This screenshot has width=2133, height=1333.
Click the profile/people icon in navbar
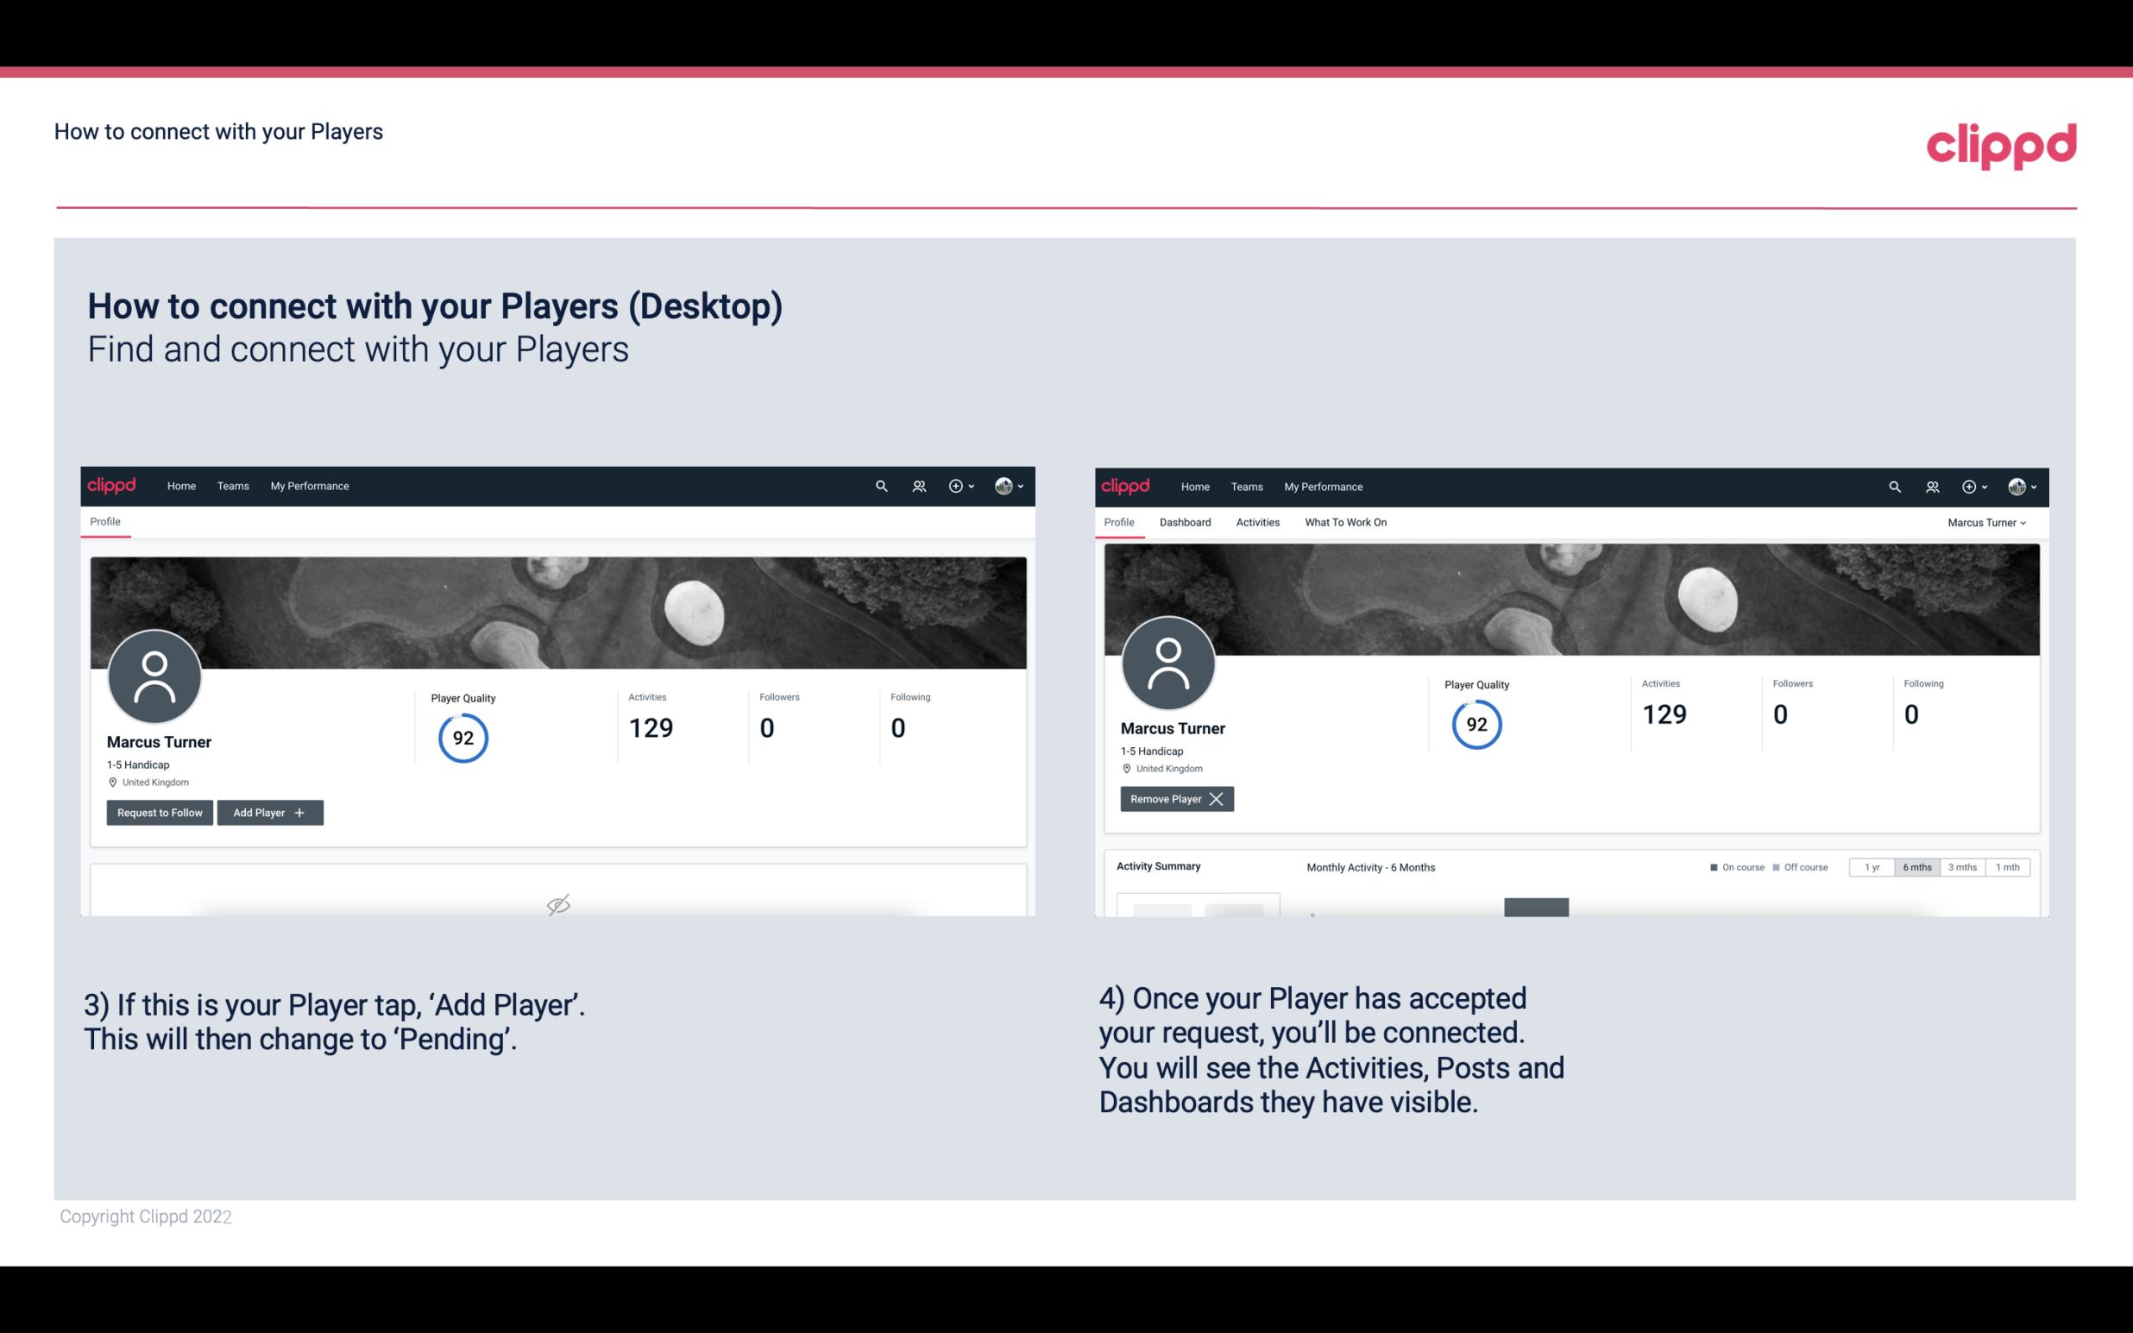coord(916,485)
